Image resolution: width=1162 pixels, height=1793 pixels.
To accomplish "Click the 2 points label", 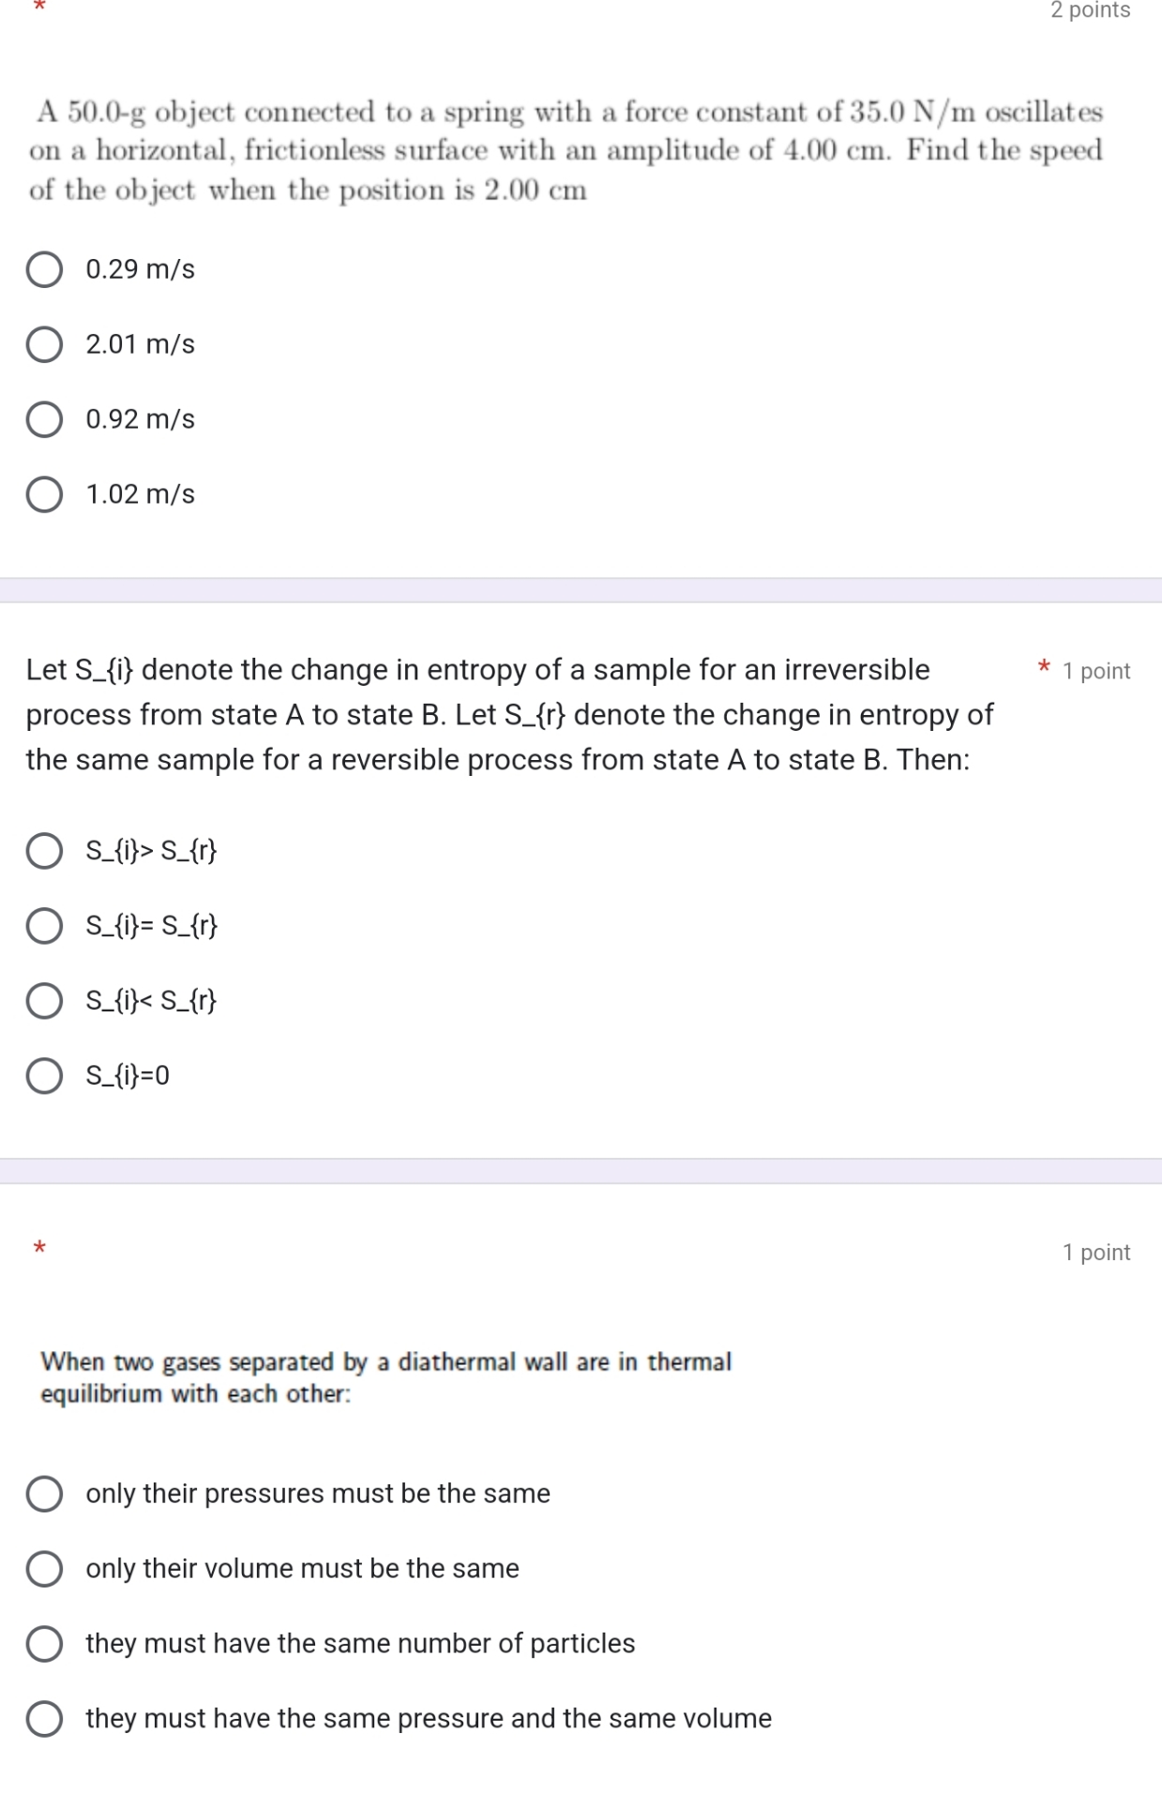I will [x=1090, y=10].
